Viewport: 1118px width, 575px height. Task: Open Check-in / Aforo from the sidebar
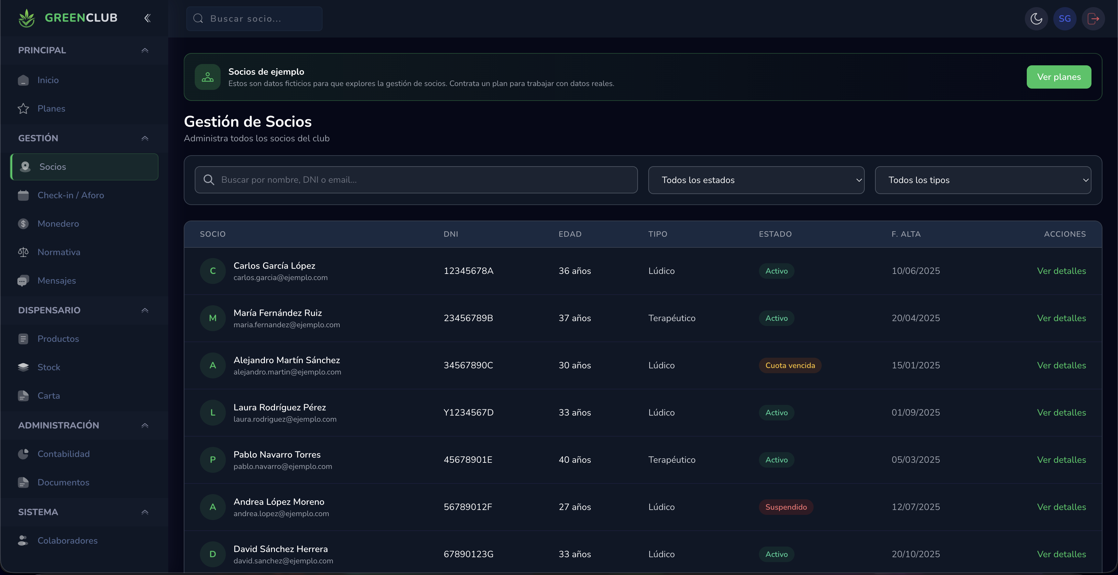coord(70,195)
